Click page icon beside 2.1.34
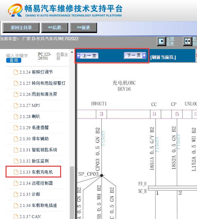The width and height of the screenshot is (197, 219). 16,183
